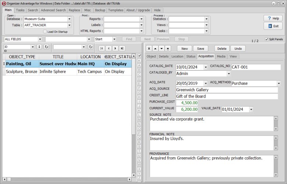Enable Load On Startup checkbox
This screenshot has height=184, width=287.
tap(45, 32)
